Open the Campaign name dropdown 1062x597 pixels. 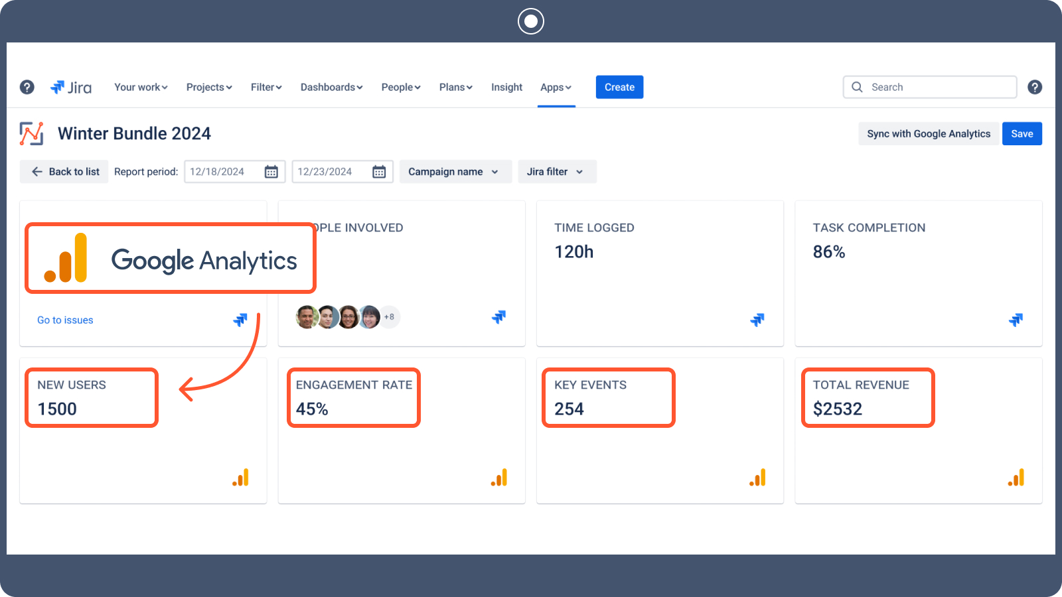tap(455, 172)
